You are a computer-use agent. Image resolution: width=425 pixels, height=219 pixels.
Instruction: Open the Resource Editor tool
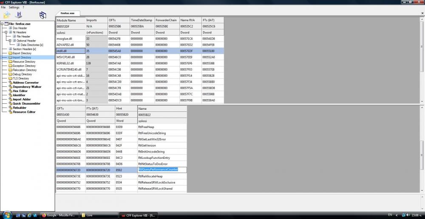(x=24, y=112)
